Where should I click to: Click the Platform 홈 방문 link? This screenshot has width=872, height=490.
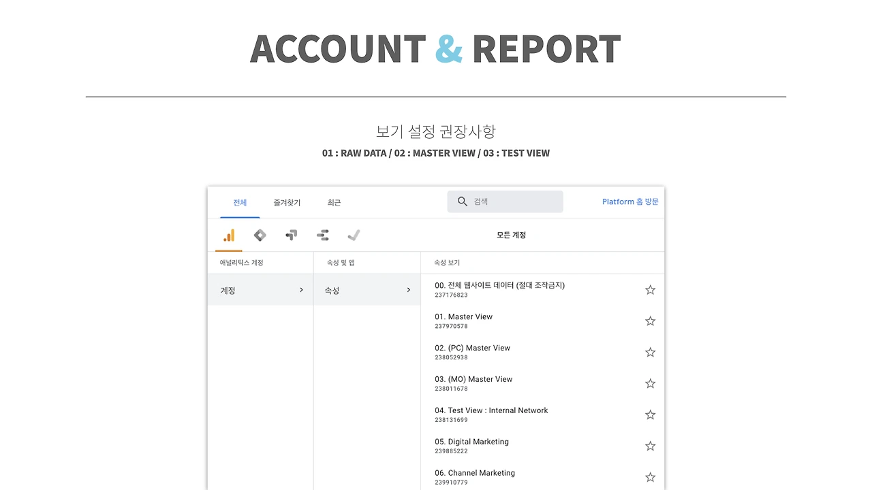coord(630,201)
